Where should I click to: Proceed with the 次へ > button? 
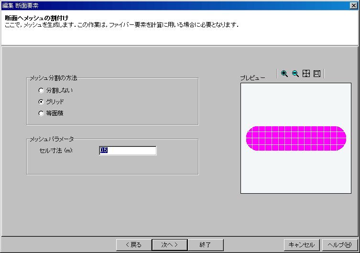point(170,245)
